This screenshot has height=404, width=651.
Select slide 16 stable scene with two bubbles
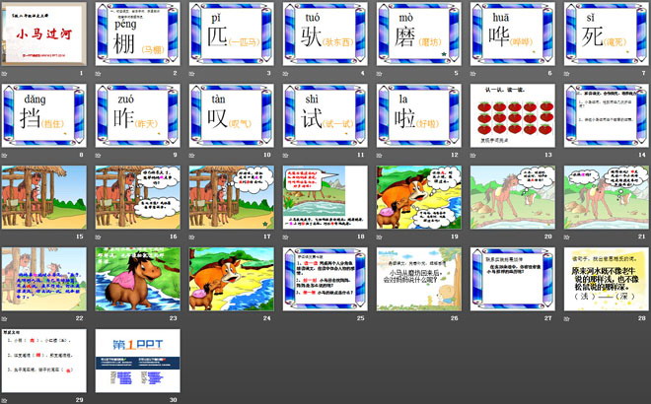point(138,197)
